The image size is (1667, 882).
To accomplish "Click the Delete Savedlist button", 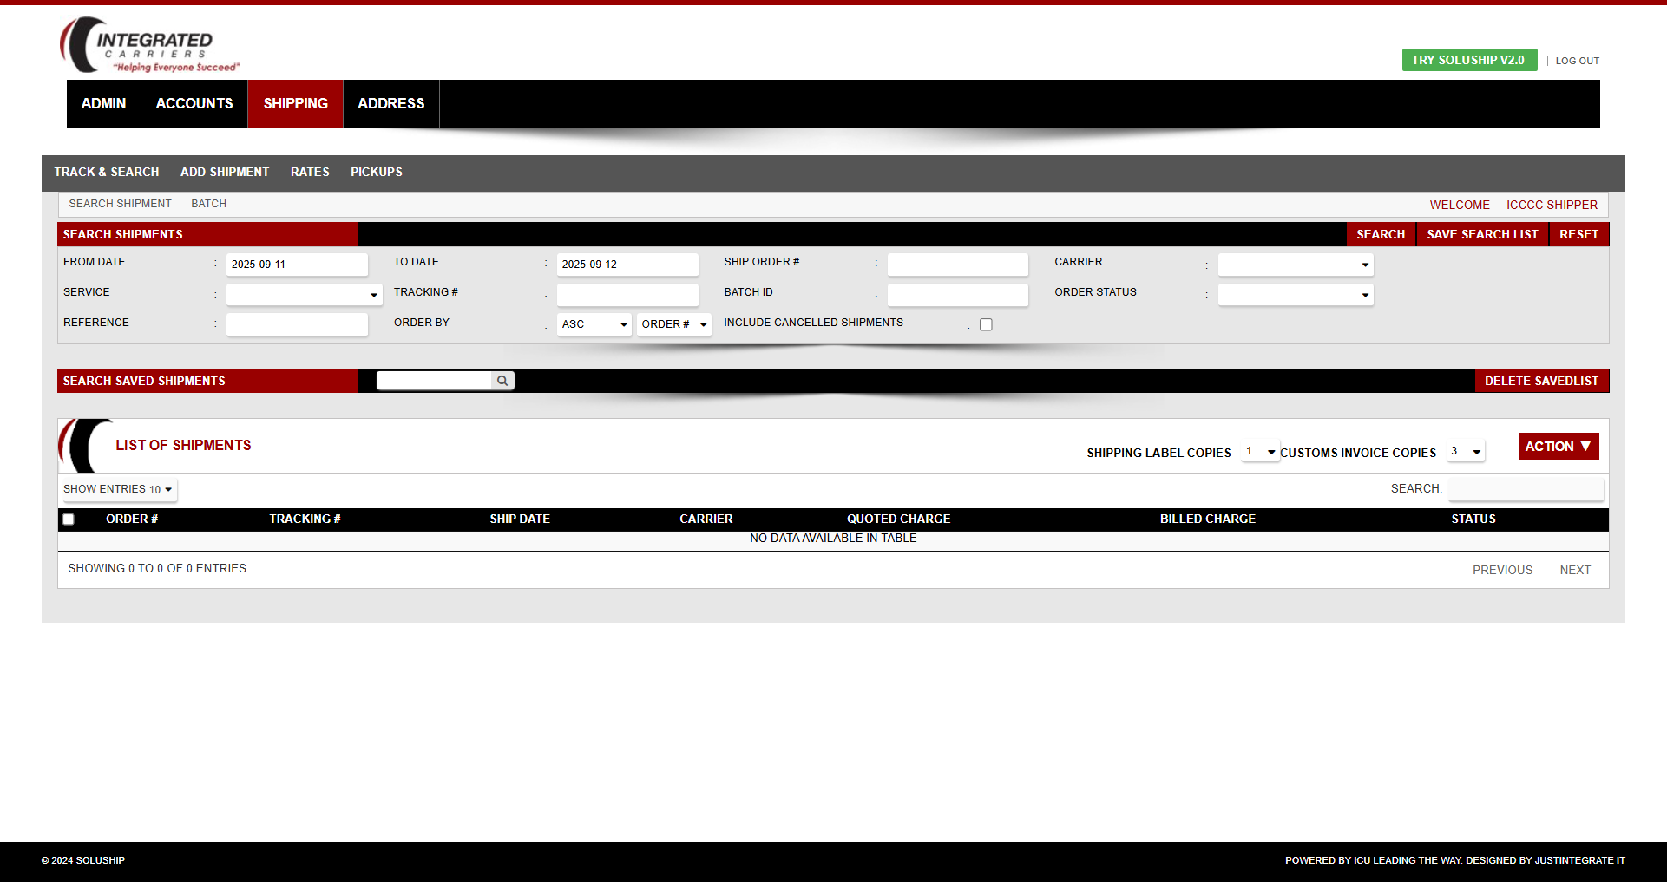I will tap(1541, 381).
